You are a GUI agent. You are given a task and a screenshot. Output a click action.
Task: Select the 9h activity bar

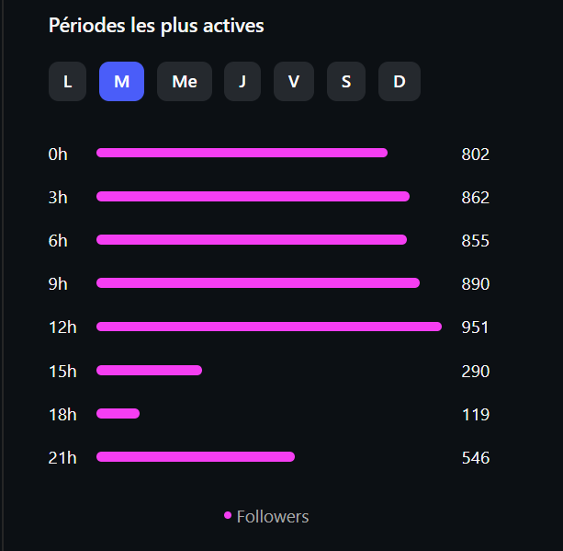click(258, 283)
